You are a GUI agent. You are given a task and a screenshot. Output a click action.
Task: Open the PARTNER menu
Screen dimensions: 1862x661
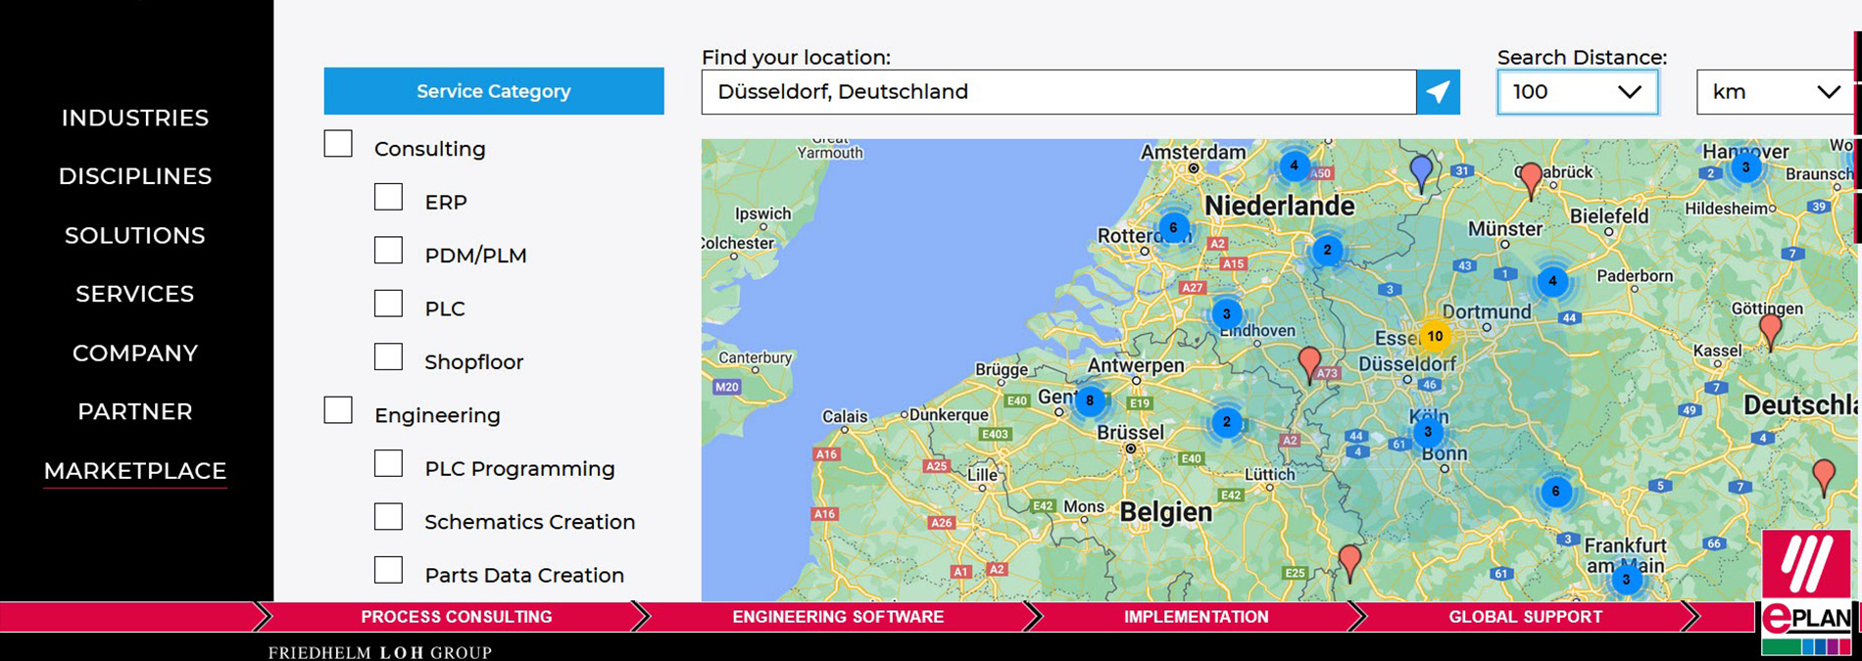(x=135, y=411)
